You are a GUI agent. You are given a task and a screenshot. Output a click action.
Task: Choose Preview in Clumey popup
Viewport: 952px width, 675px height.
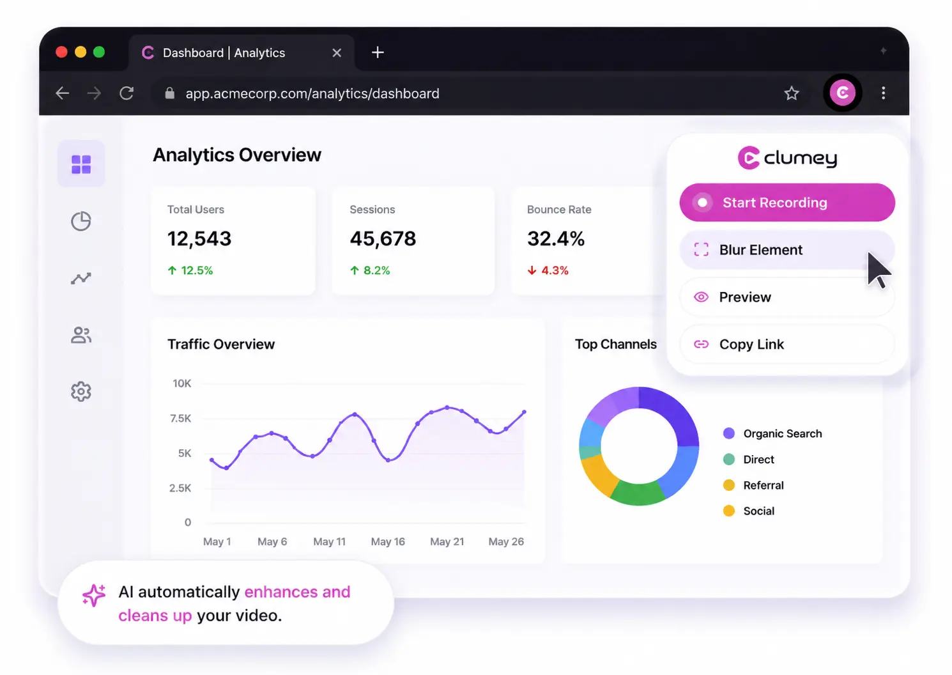click(787, 297)
